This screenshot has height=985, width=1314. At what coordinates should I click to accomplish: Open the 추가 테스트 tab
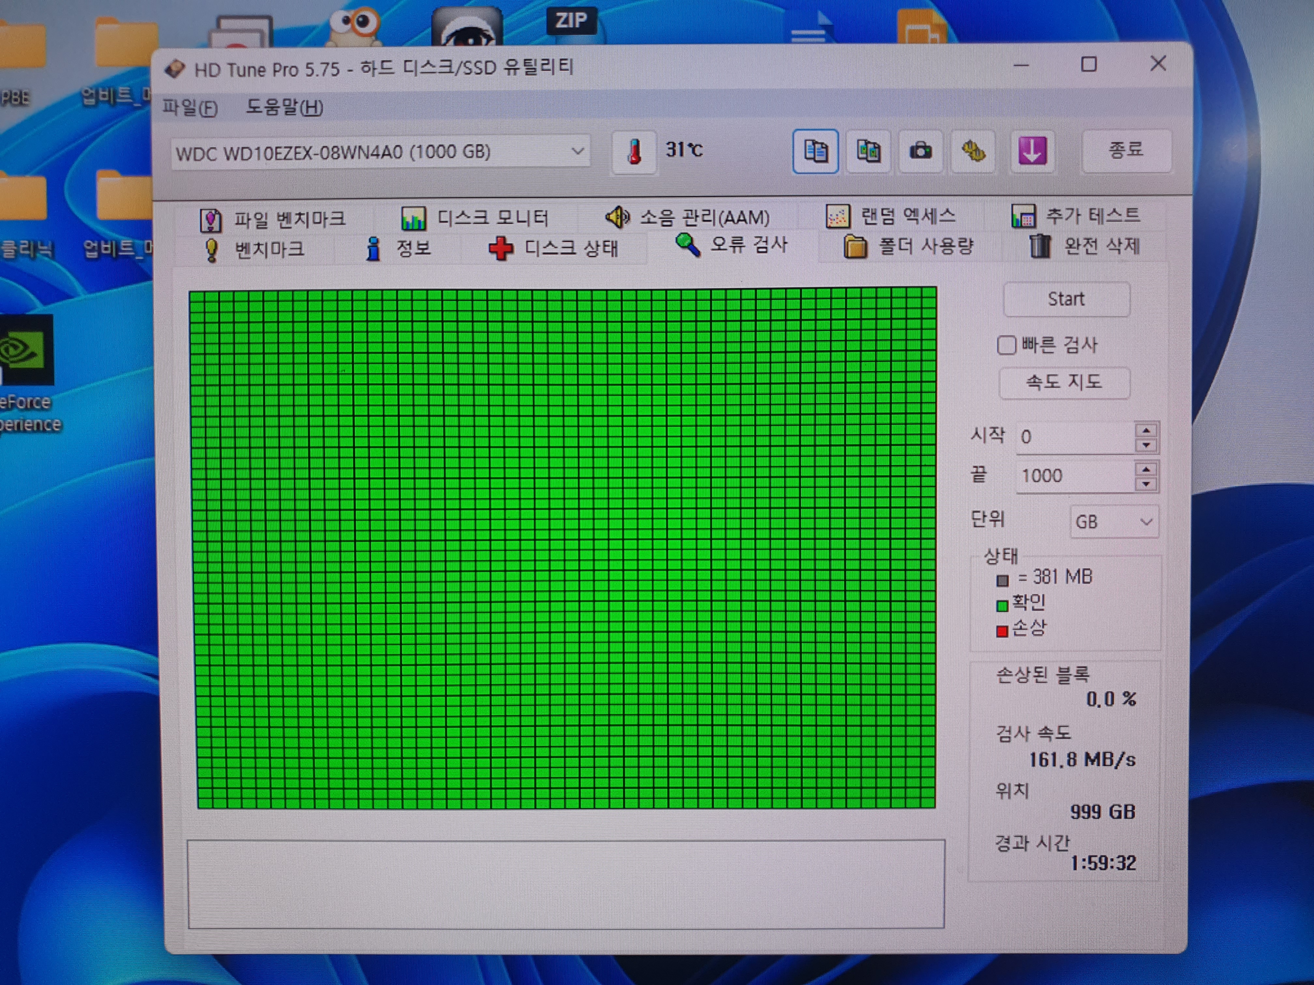(1076, 215)
